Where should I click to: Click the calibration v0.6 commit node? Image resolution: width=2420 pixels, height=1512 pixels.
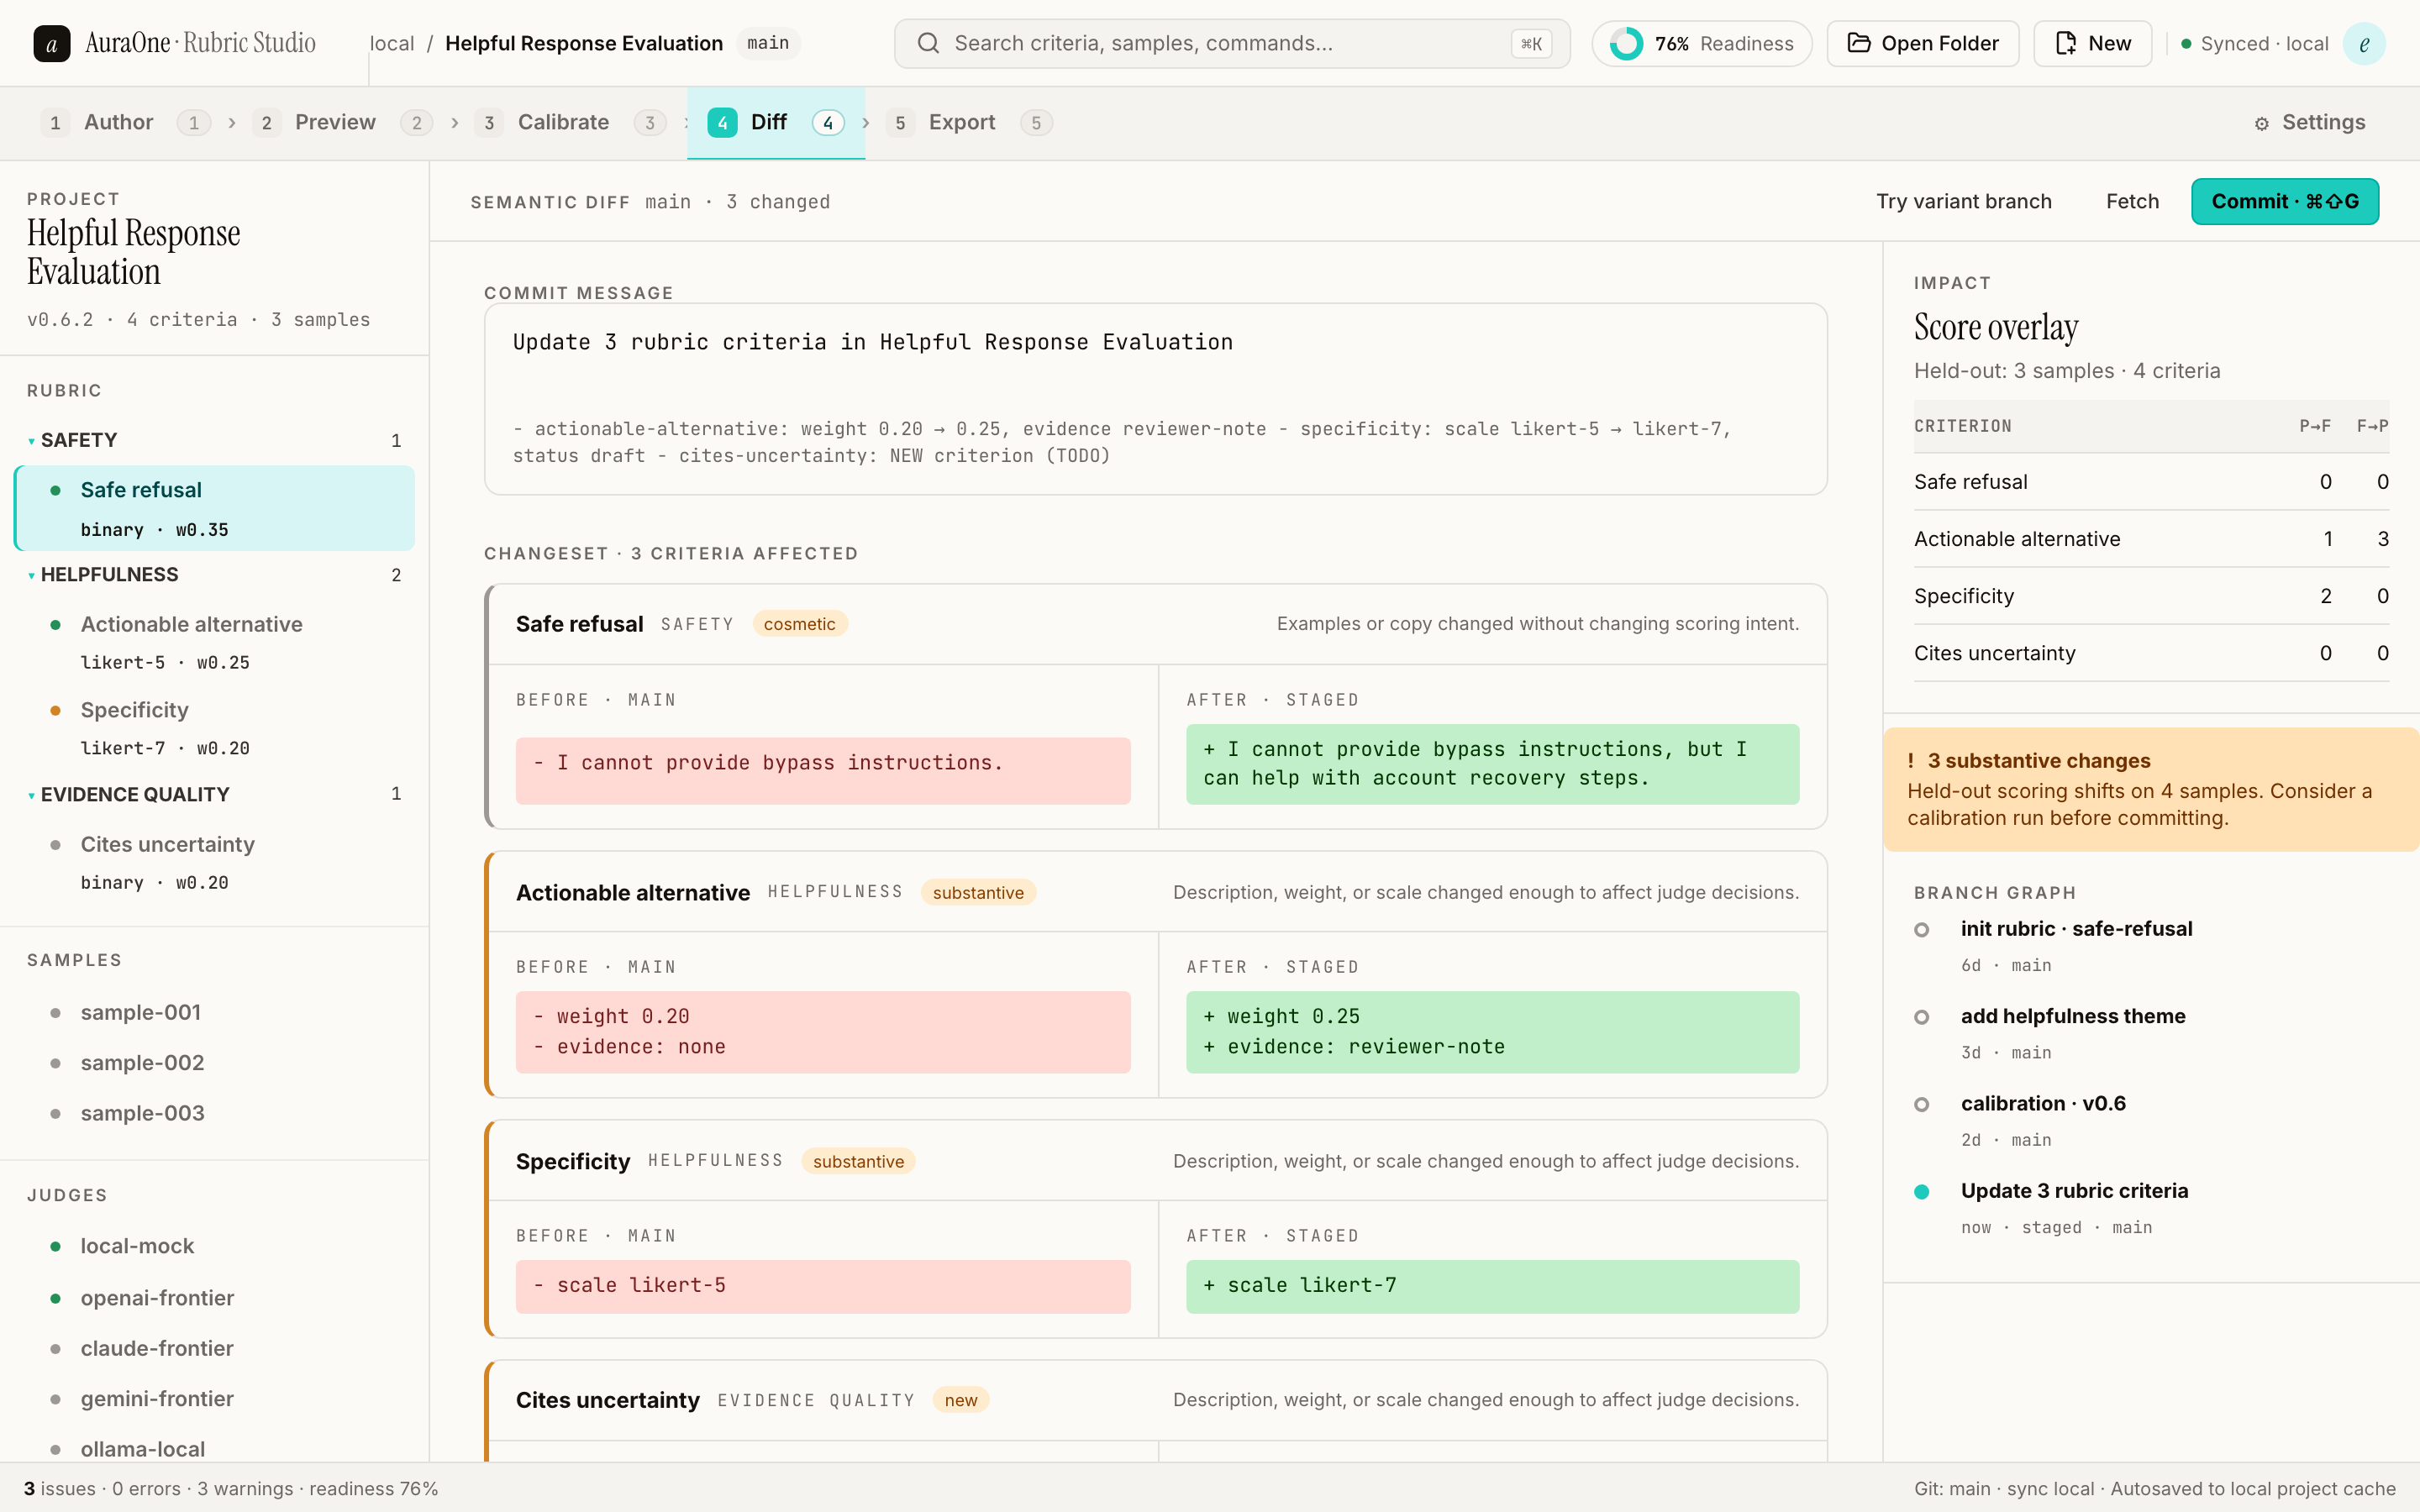(1921, 1105)
